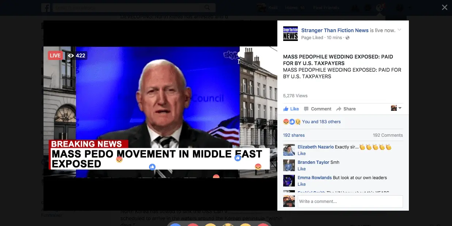
Task: Click the angry reaction icon in the reactions summary
Action: [x=286, y=122]
